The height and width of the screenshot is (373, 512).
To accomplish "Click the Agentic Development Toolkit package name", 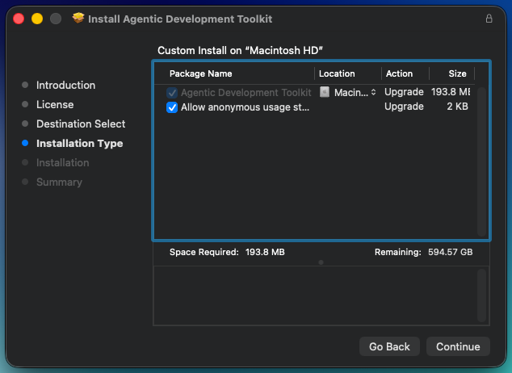I will click(246, 93).
